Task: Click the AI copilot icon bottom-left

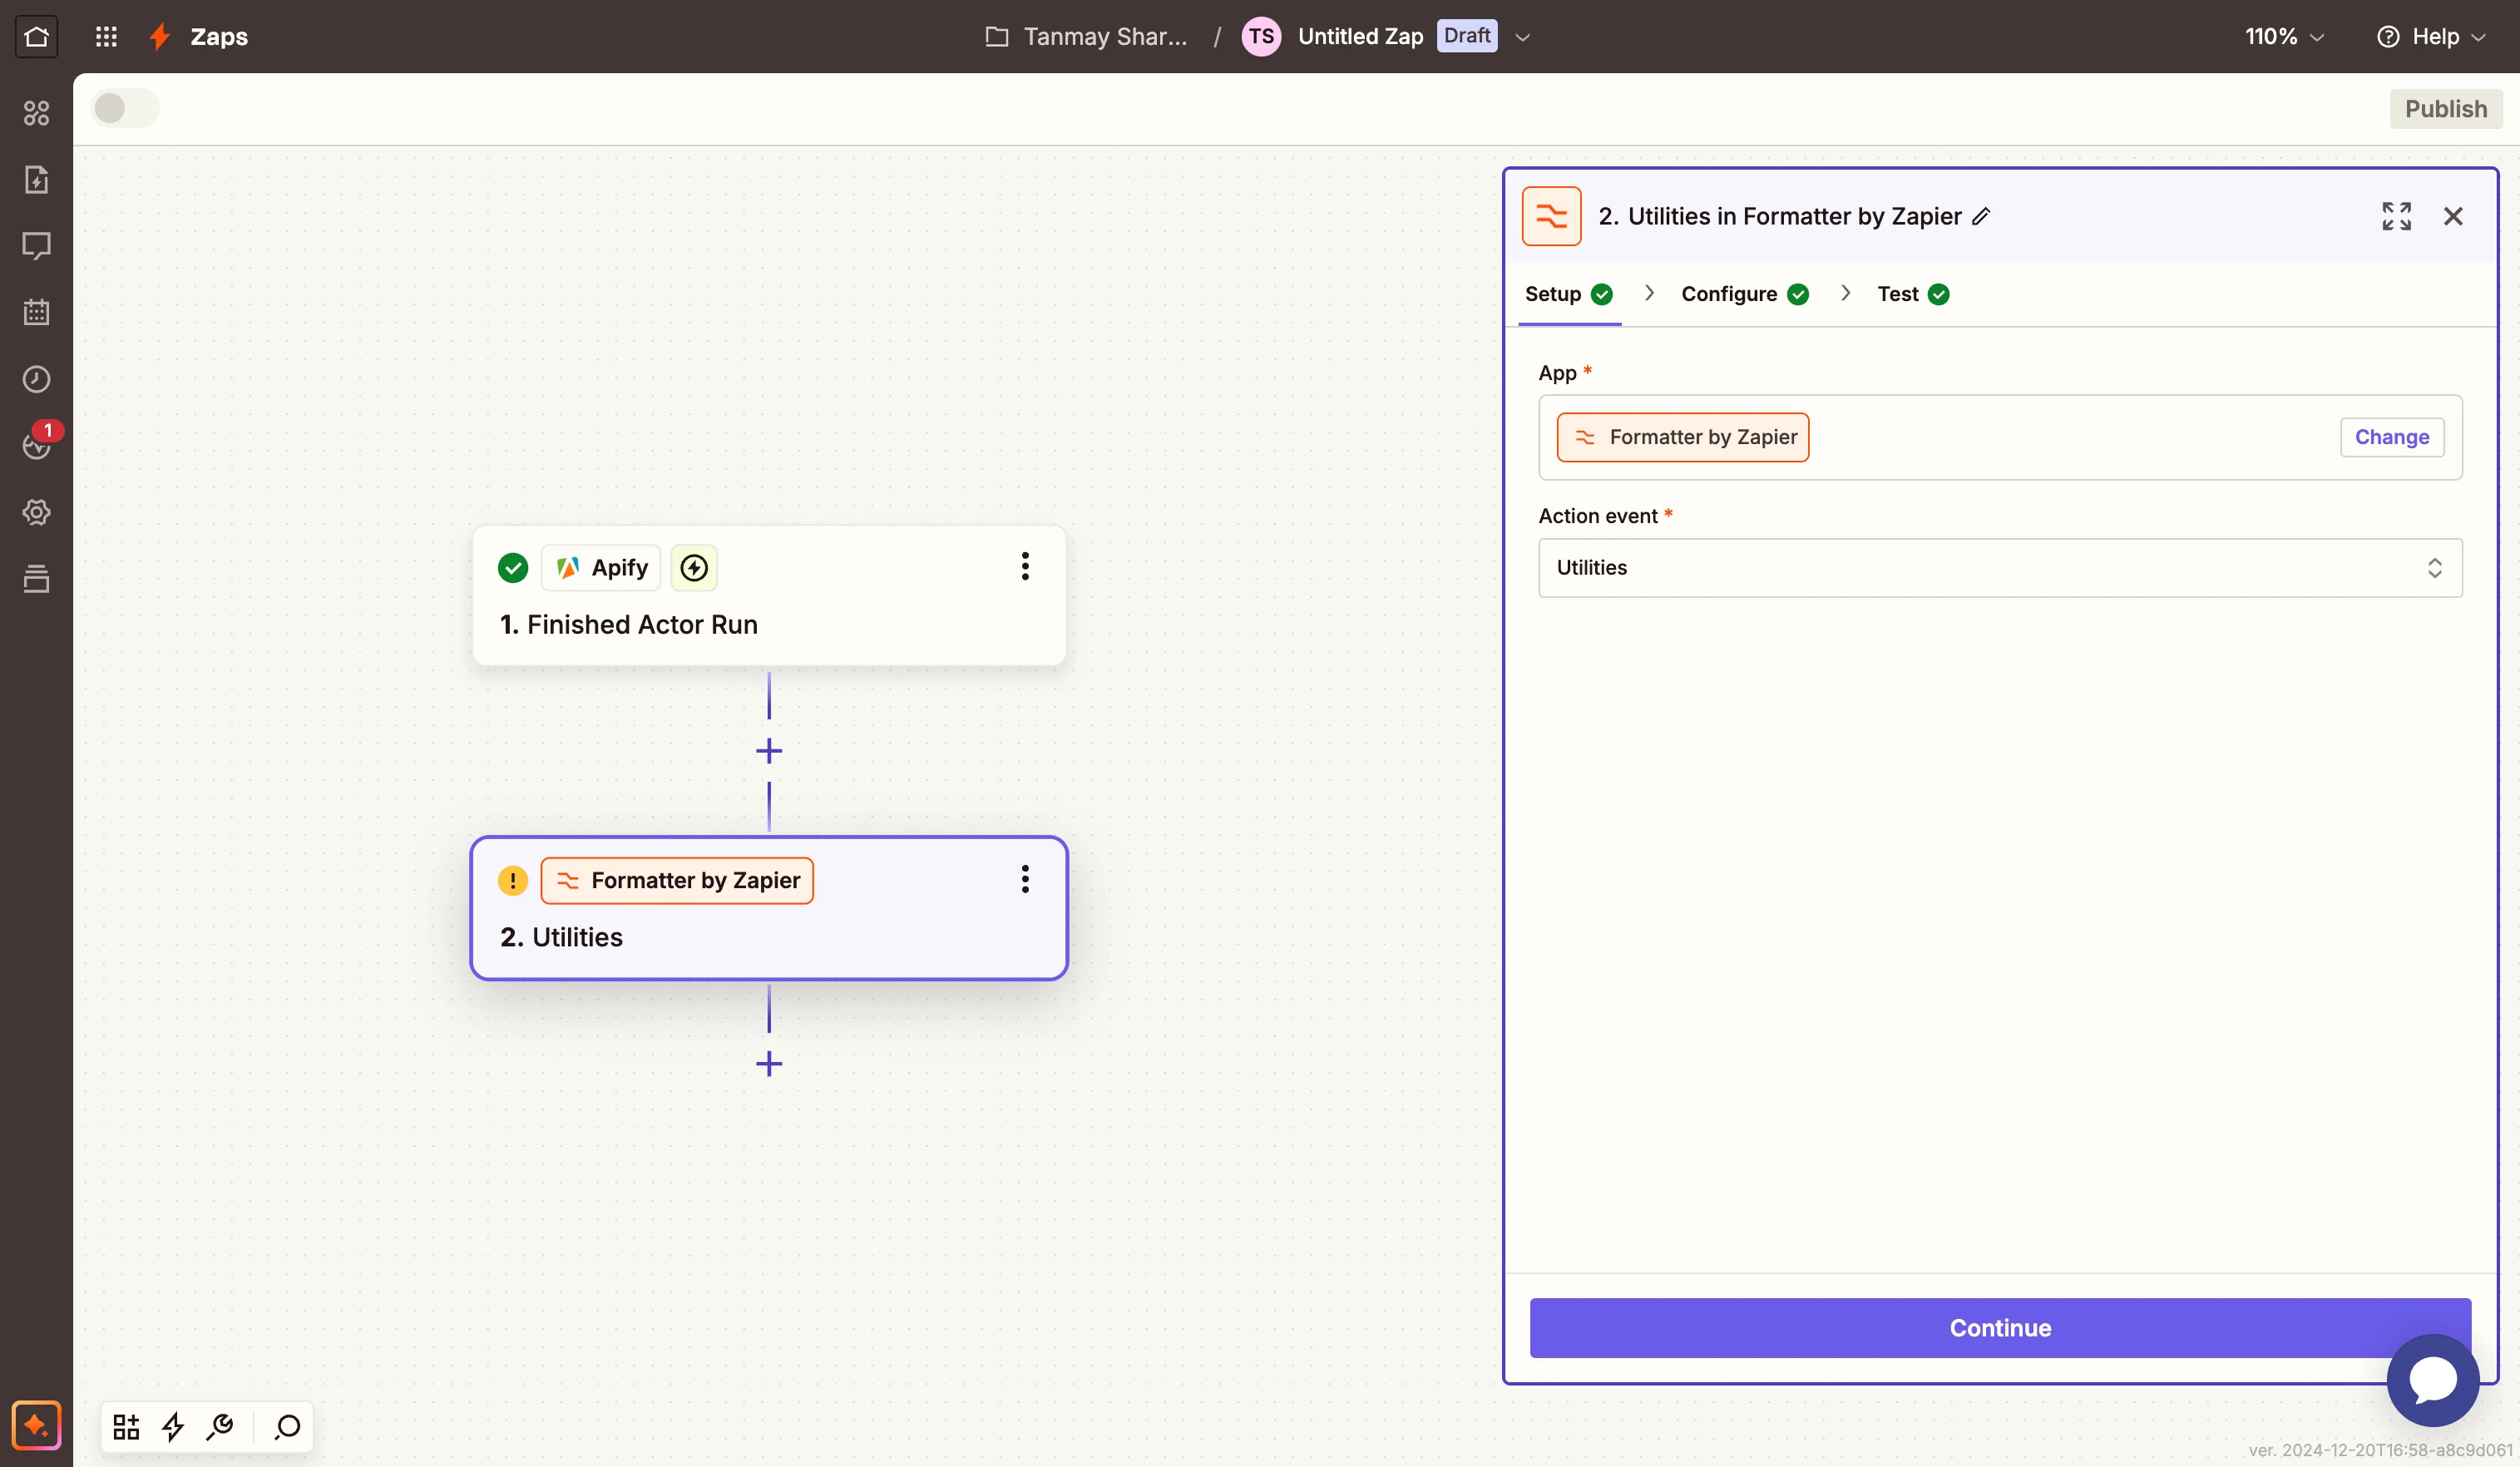Action: 36,1425
